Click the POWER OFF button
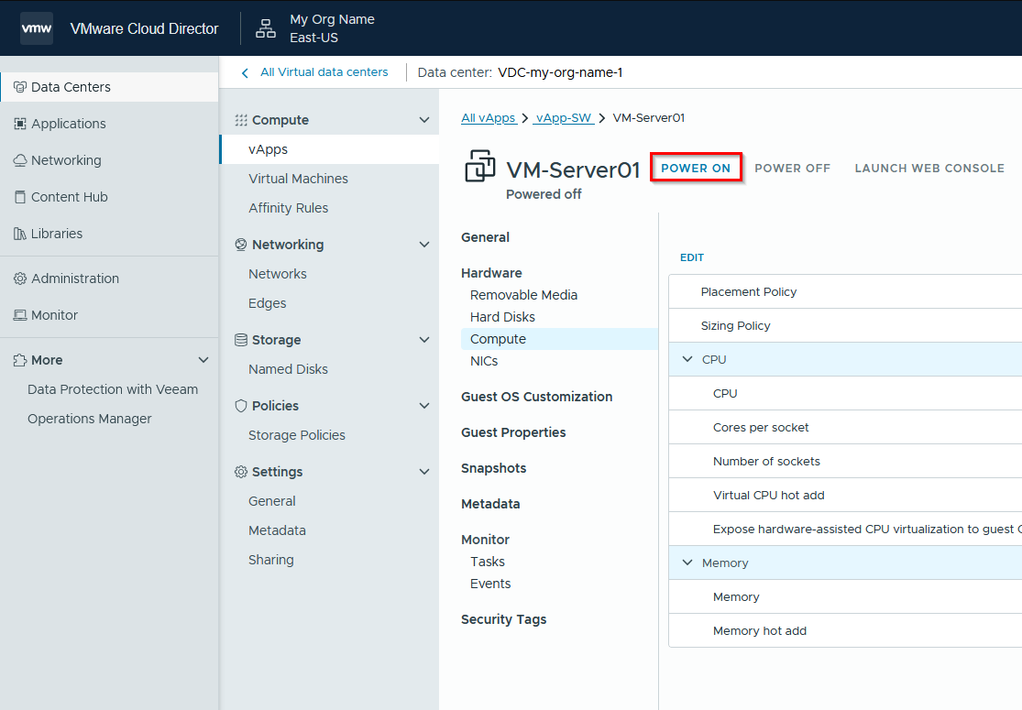The height and width of the screenshot is (710, 1022). coord(793,168)
